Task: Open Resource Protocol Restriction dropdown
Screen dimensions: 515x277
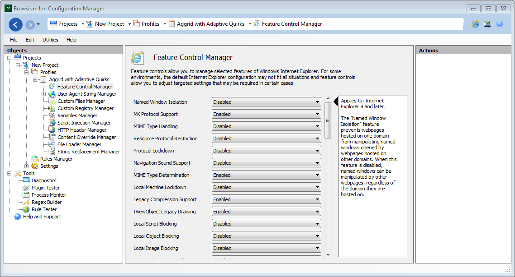Action: [267, 138]
